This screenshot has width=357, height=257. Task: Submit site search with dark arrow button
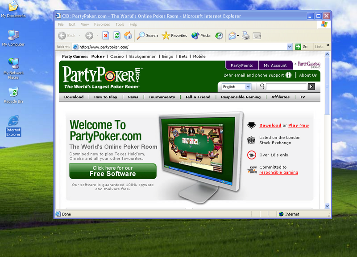(311, 86)
